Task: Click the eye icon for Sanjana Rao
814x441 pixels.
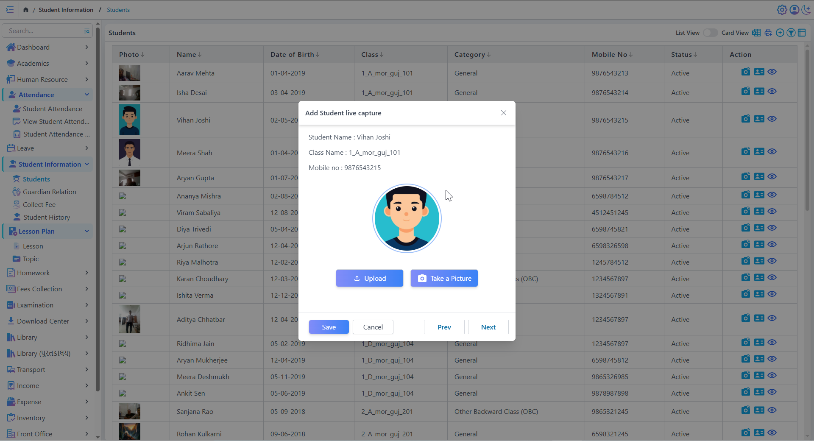Action: (772, 410)
